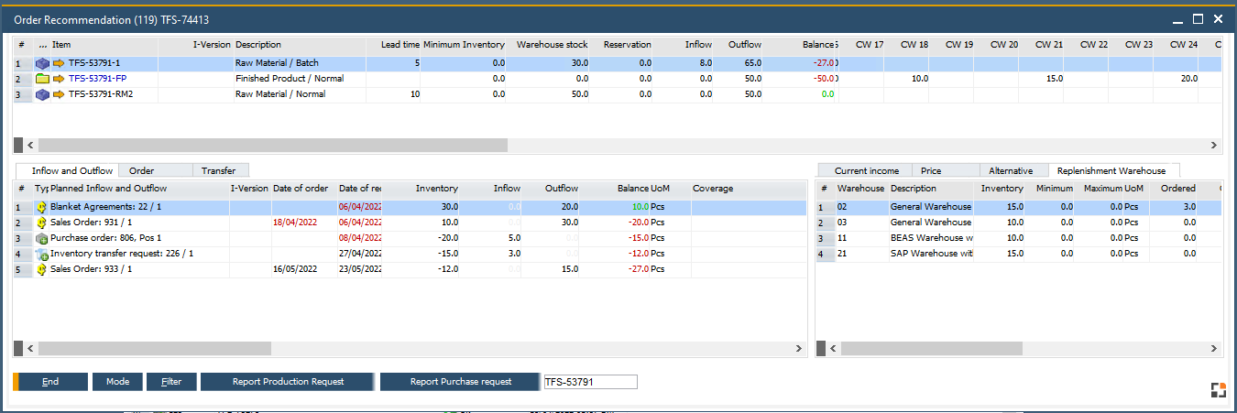Click the Inventory transfer request 226 icon
The image size is (1237, 413).
[x=41, y=255]
